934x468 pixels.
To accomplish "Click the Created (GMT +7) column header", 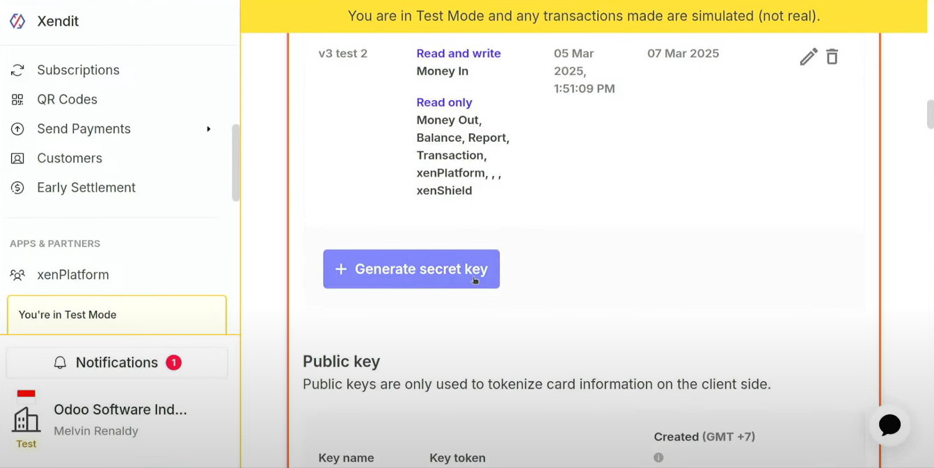I will [704, 437].
